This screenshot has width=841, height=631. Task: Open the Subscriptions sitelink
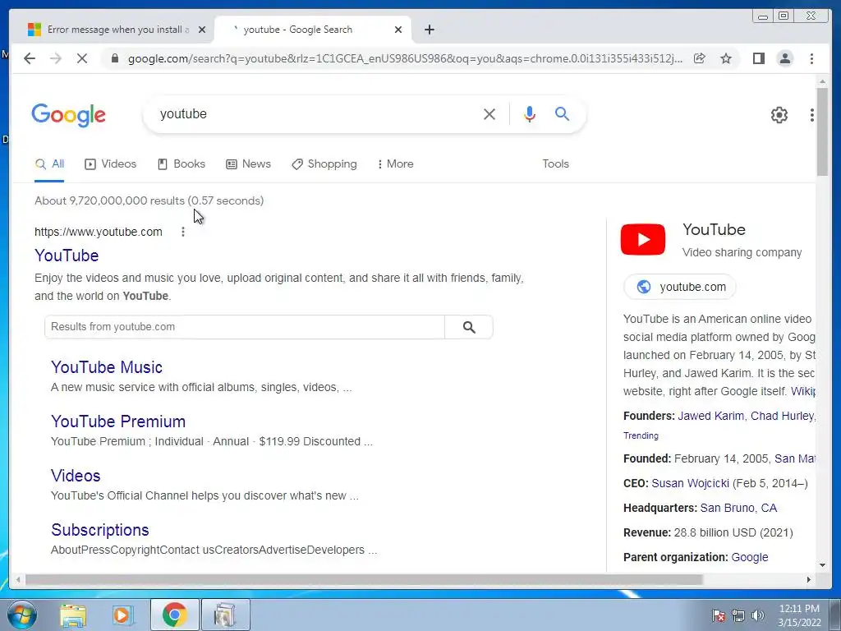coord(99,530)
